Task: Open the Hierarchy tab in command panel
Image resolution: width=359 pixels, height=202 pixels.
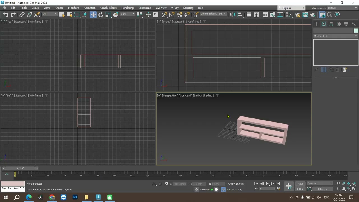Action: [331, 24]
